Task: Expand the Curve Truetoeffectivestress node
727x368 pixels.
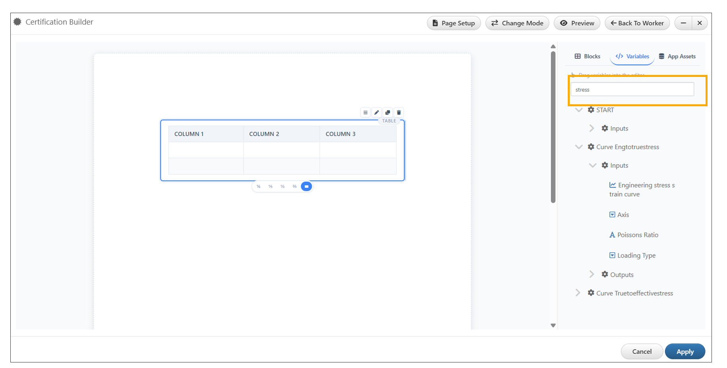Action: point(578,293)
